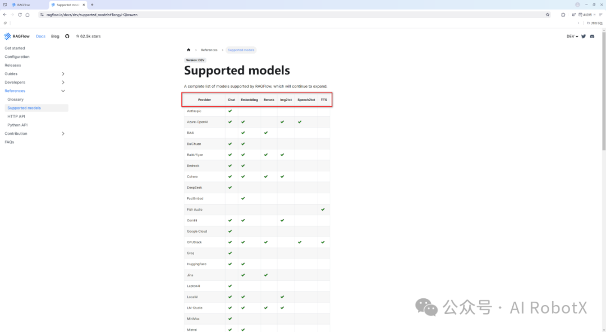606x332 pixels.
Task: Close the Supported models tab
Action: [84, 4]
